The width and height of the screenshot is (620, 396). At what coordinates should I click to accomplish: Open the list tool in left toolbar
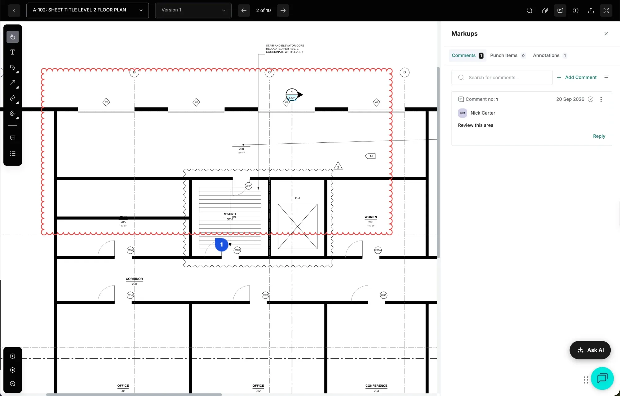[x=12, y=154]
